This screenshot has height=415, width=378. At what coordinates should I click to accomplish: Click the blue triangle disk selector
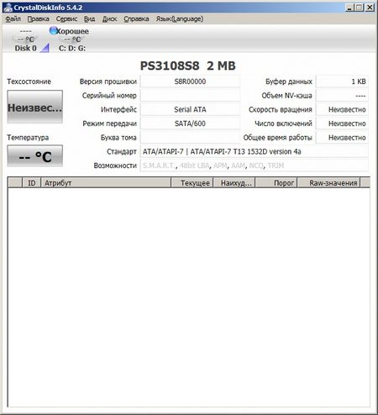(45, 48)
